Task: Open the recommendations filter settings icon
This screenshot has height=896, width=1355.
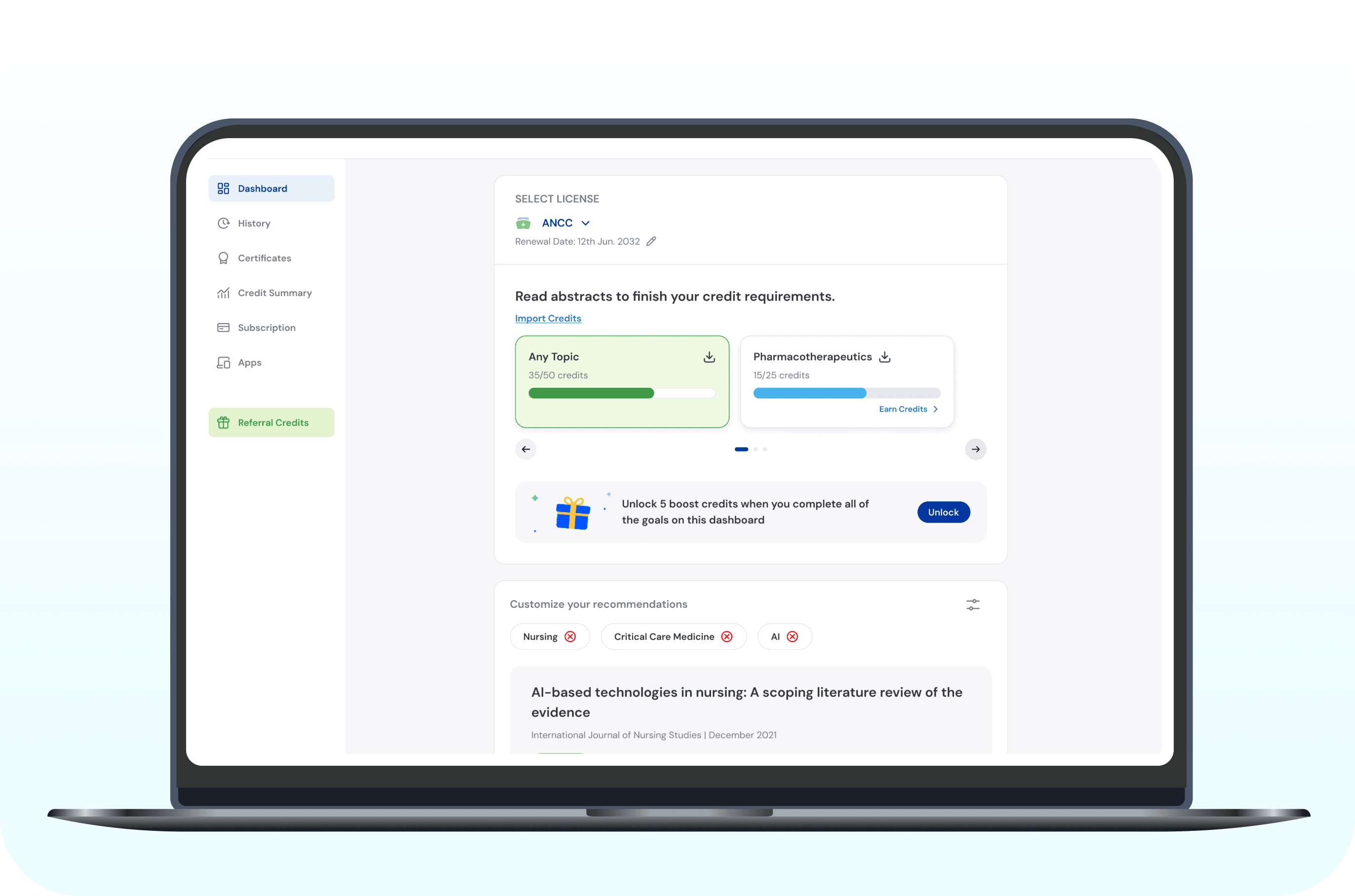Action: point(973,604)
